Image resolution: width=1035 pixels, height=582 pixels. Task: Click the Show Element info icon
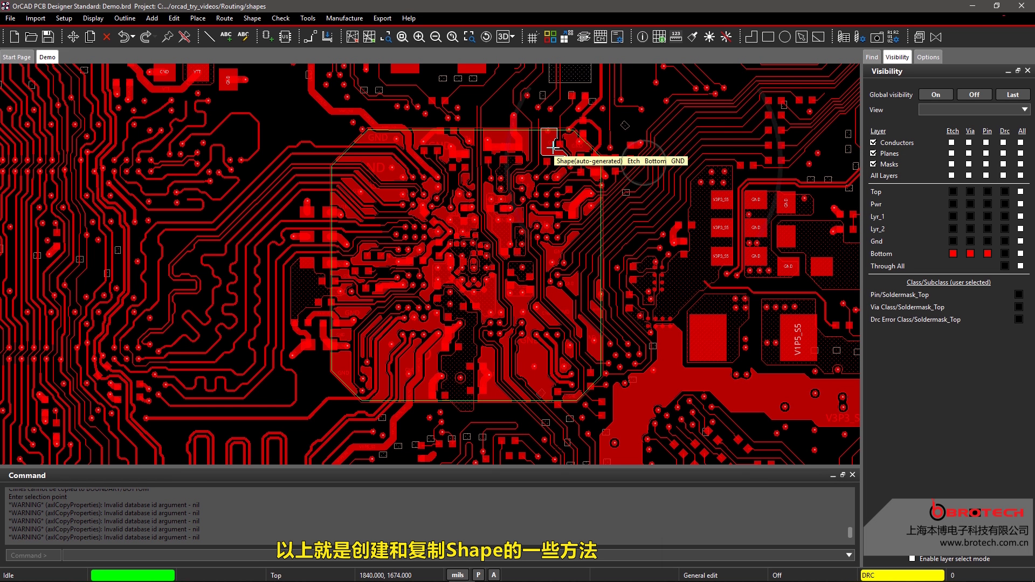coord(643,37)
